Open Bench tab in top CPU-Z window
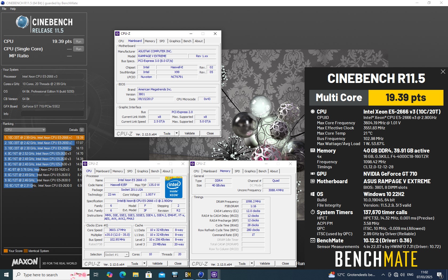This screenshot has height=280, width=448. [x=187, y=41]
